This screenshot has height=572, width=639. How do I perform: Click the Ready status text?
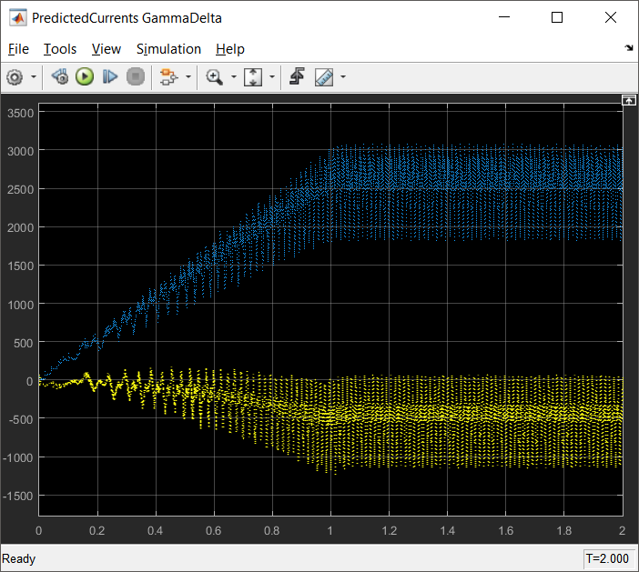tap(19, 558)
